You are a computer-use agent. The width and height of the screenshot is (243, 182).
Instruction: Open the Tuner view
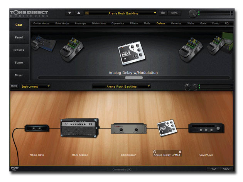pyautogui.click(x=19, y=63)
